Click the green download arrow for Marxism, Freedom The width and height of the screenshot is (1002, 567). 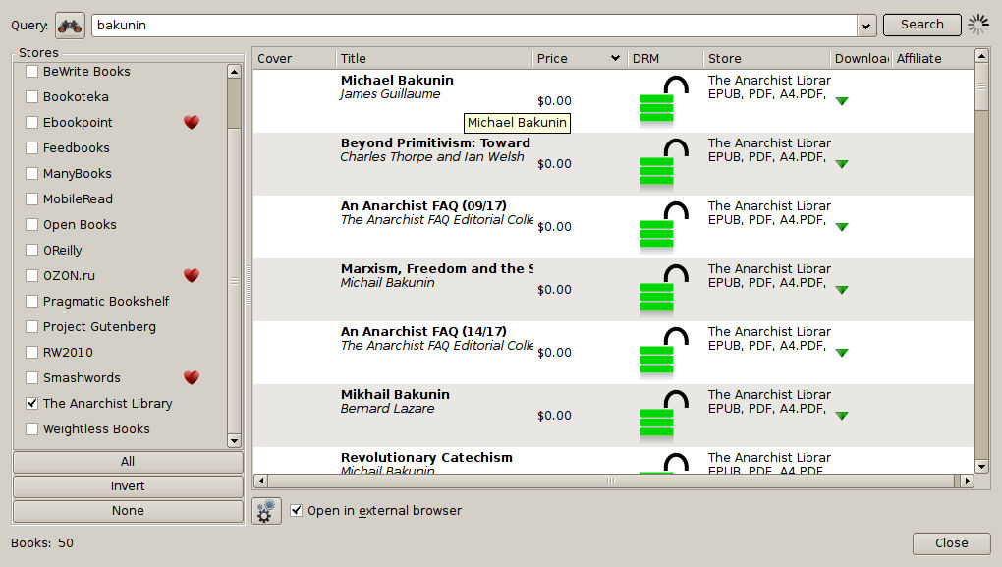tap(842, 290)
